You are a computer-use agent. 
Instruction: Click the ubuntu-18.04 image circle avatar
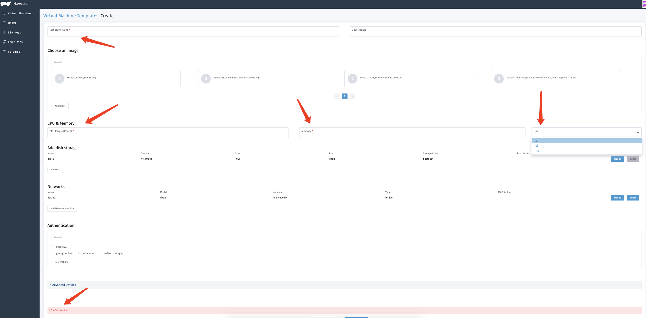206,78
